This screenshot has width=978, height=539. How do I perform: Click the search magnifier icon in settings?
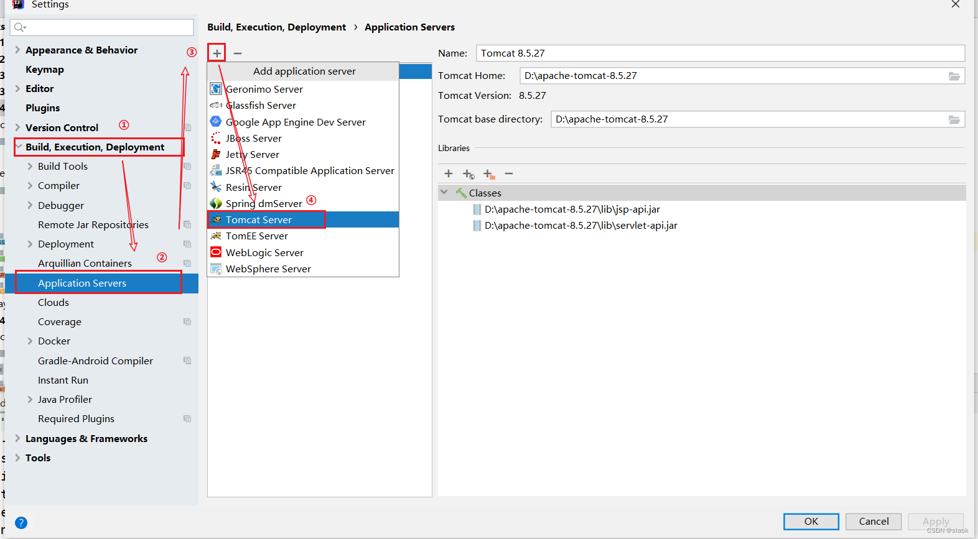point(20,27)
